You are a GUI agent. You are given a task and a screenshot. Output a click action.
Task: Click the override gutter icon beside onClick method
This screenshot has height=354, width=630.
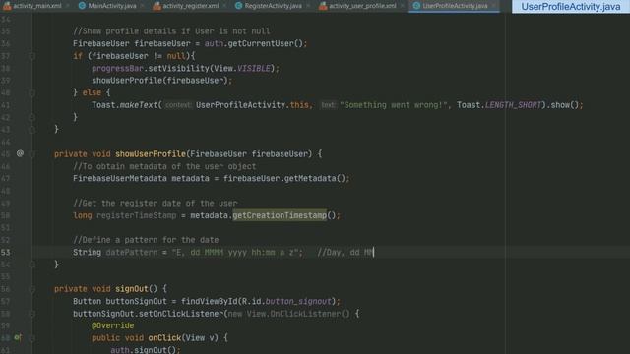[x=18, y=337]
